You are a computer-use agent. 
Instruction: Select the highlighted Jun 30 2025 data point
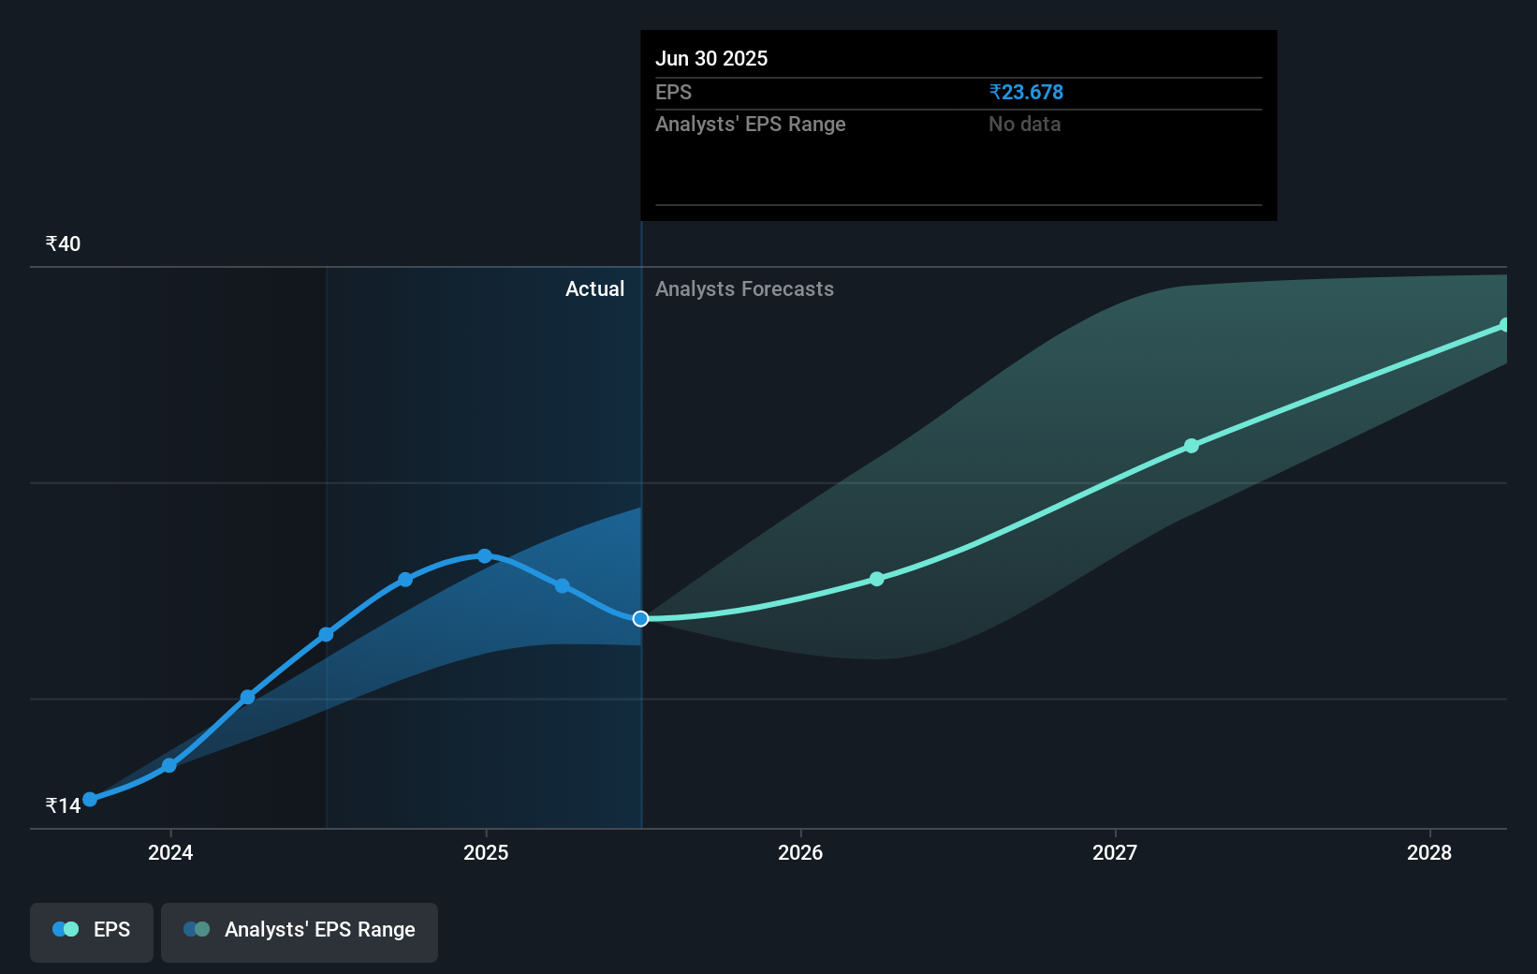640,619
